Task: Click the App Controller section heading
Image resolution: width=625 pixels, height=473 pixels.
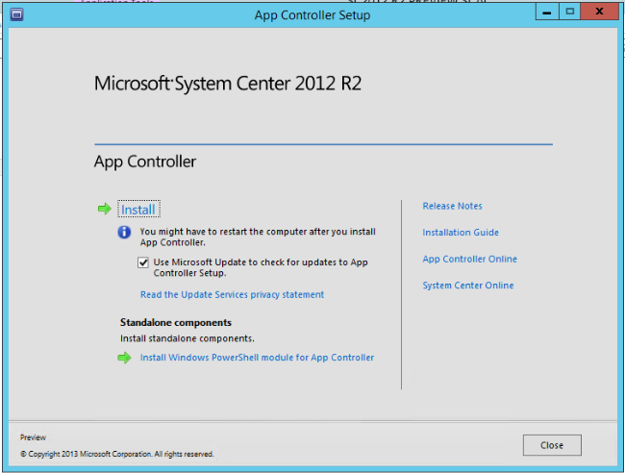Action: [145, 162]
